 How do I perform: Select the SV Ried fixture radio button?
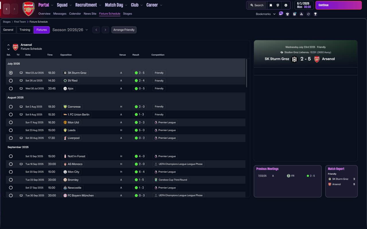(x=11, y=81)
